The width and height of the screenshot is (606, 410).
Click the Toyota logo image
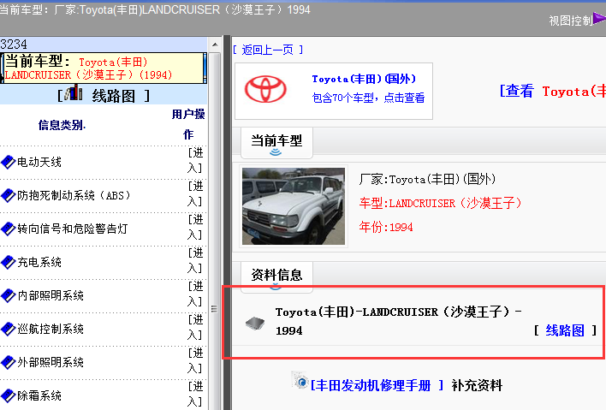[x=265, y=89]
